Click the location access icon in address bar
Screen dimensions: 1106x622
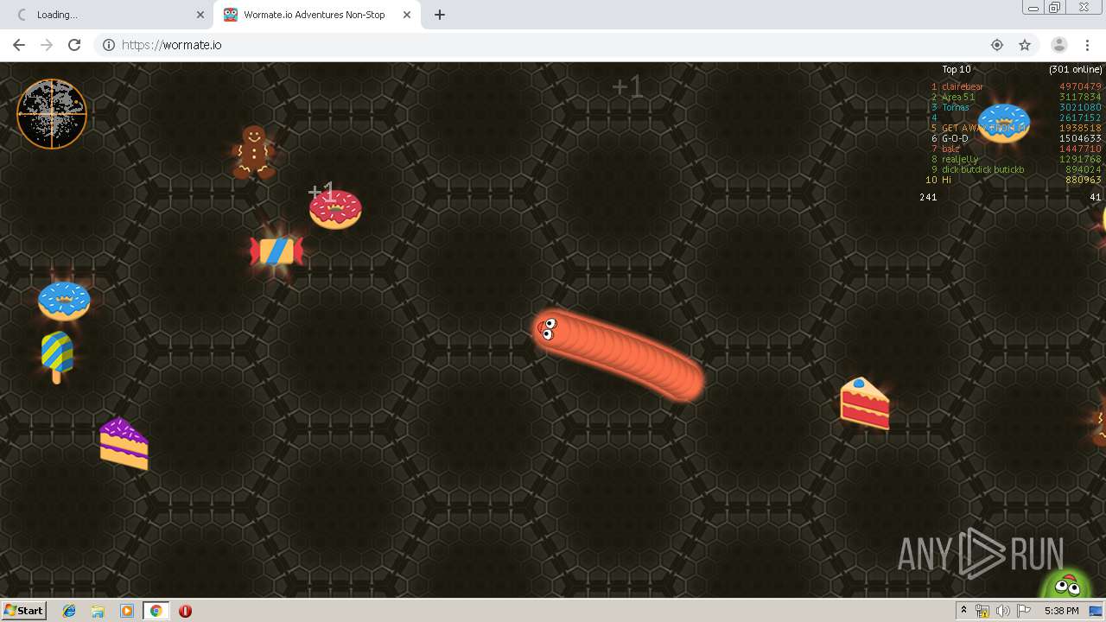tap(997, 45)
